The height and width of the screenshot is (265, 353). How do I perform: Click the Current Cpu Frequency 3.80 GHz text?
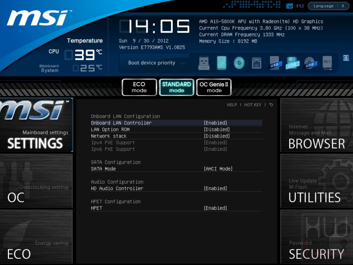click(261, 28)
